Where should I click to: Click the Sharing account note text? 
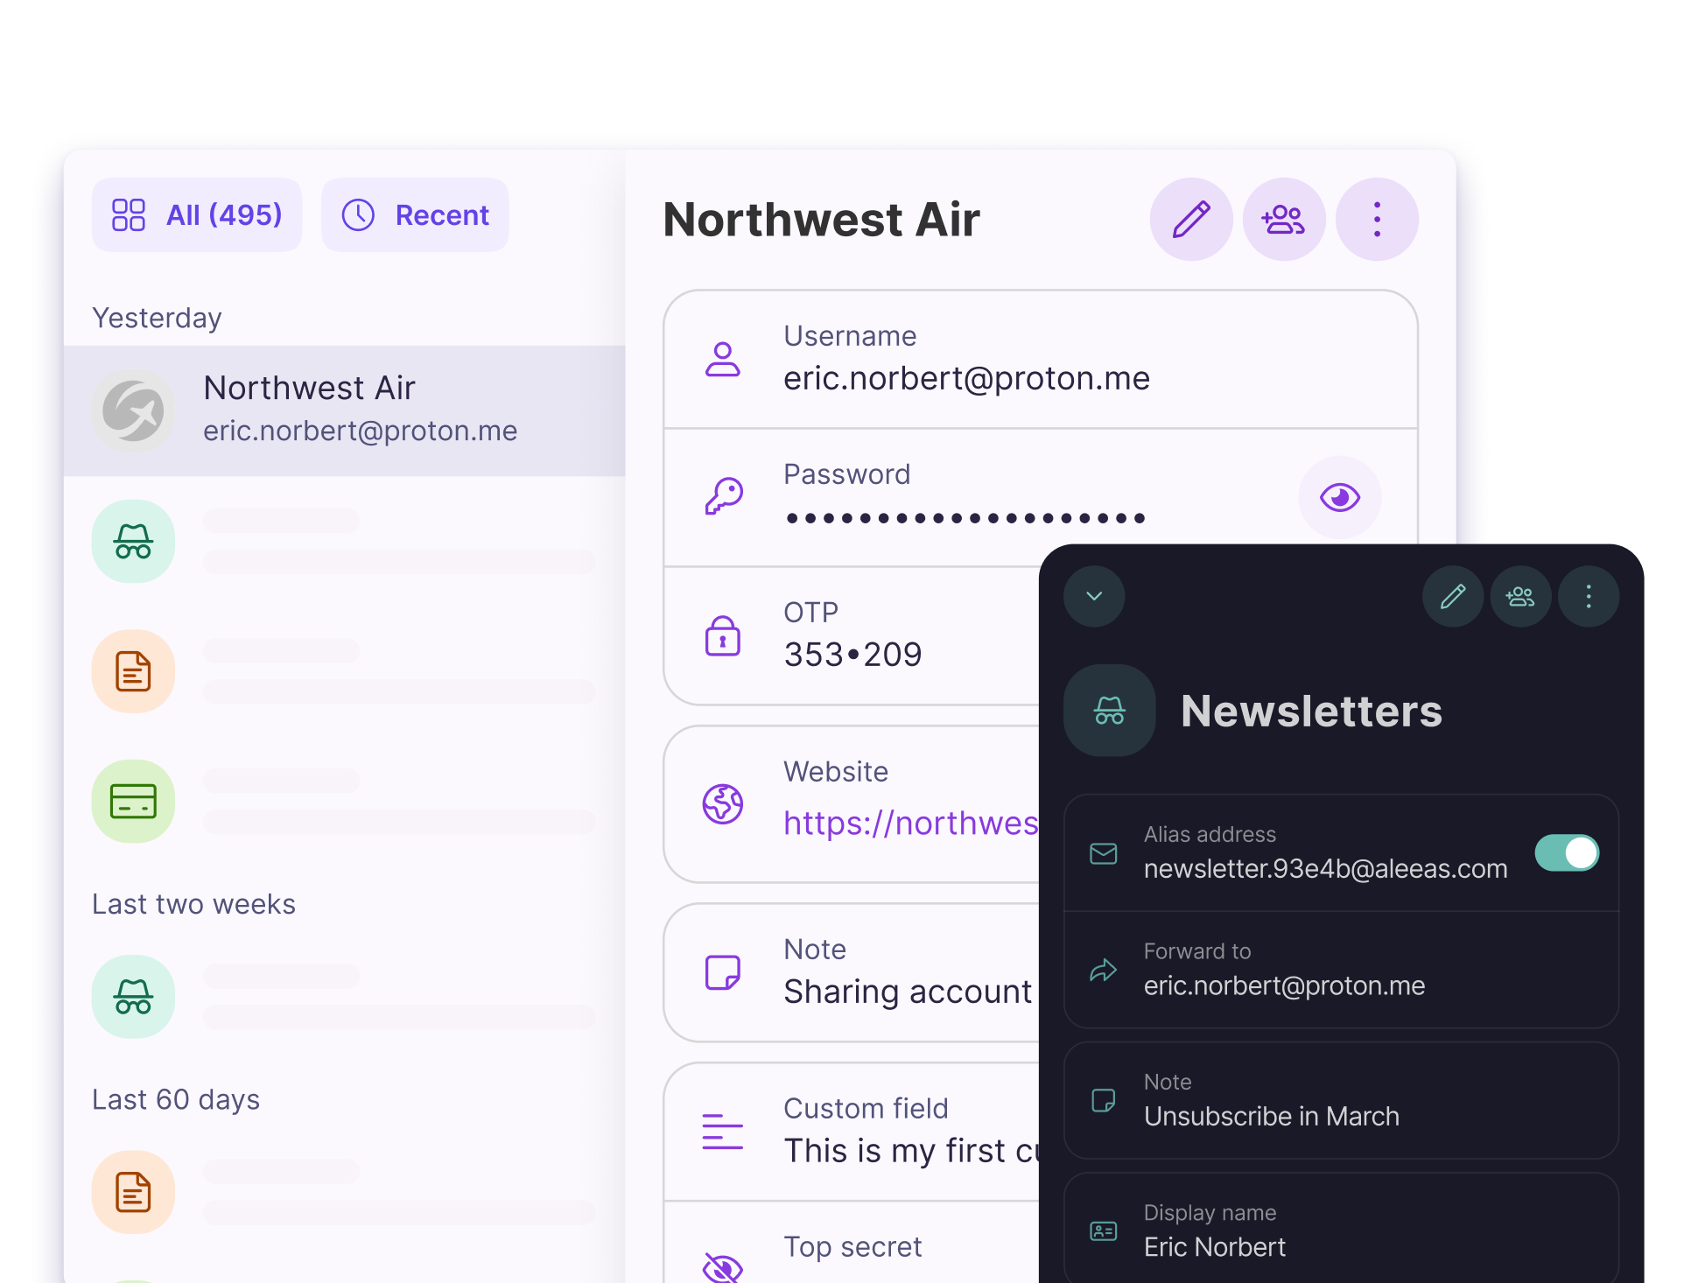click(x=908, y=992)
